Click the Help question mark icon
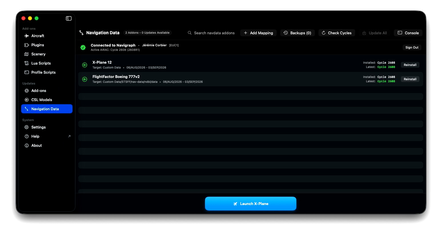Viewport: 442px width, 235px height. [x=27, y=136]
